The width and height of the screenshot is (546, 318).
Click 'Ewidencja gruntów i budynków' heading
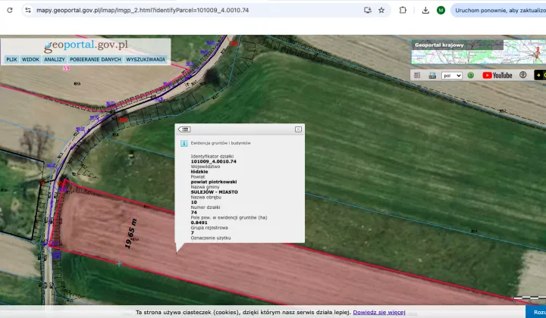point(221,143)
